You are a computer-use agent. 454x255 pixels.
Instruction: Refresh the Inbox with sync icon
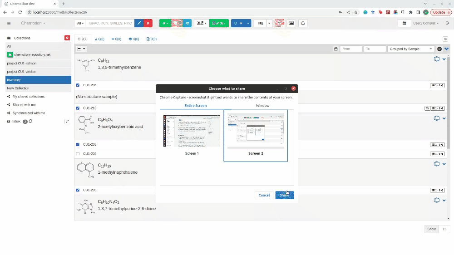tap(30, 121)
